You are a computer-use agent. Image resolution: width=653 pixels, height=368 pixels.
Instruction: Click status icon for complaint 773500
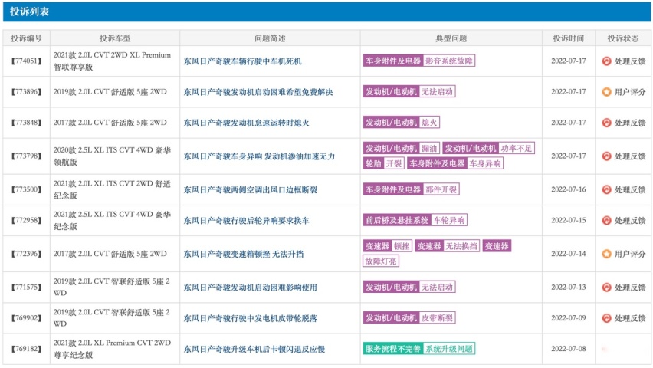coord(606,189)
